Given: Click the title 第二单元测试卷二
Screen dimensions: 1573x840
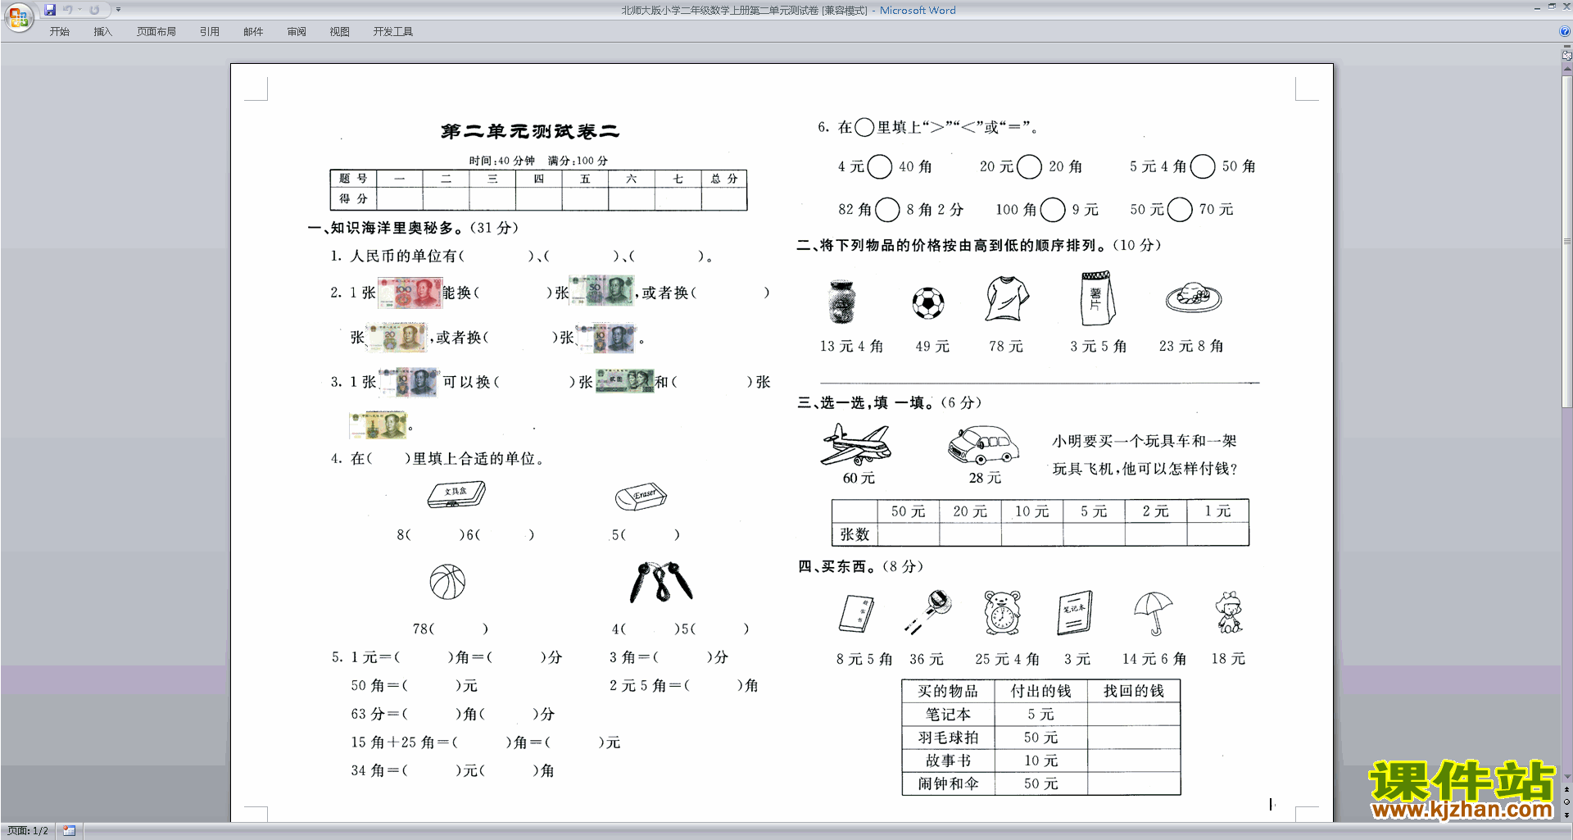Looking at the screenshot, I should (x=530, y=132).
